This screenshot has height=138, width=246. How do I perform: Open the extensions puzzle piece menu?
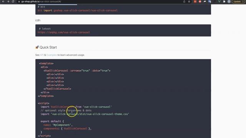[224, 2]
